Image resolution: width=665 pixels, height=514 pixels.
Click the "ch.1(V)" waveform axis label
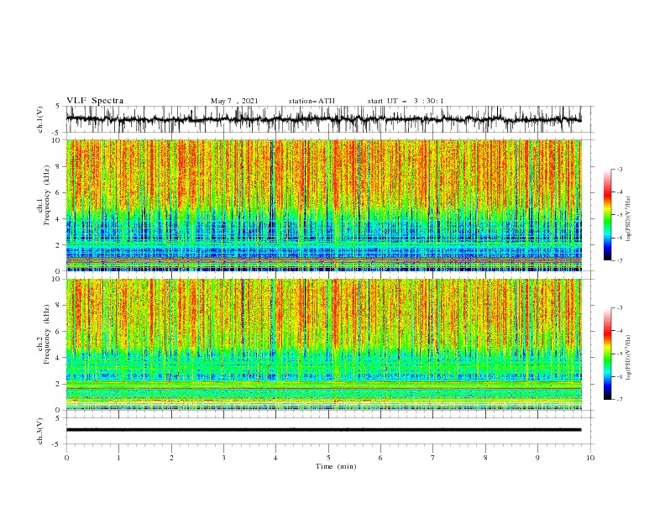point(40,119)
